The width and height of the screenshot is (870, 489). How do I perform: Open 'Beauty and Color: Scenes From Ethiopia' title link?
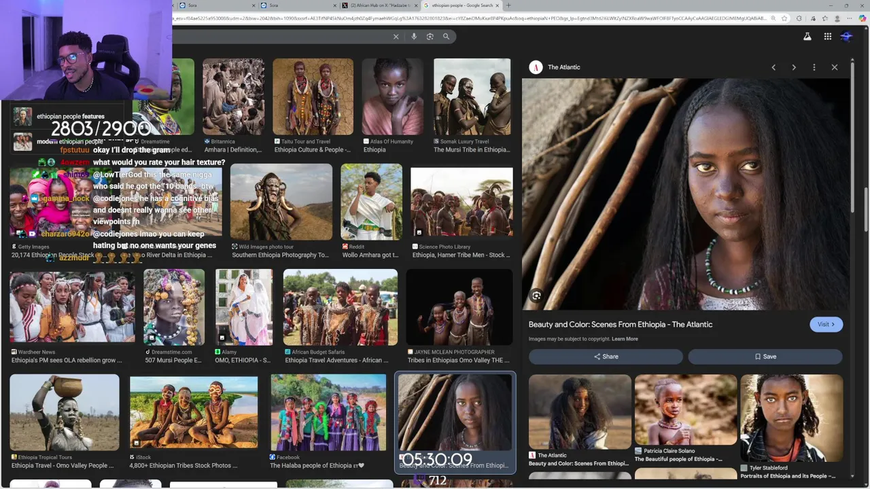621,325
